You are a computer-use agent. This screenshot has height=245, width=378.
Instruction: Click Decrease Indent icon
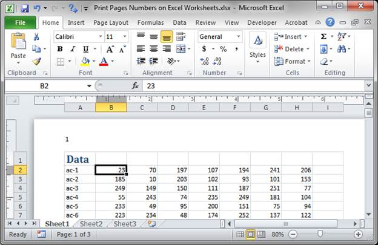coord(141,61)
